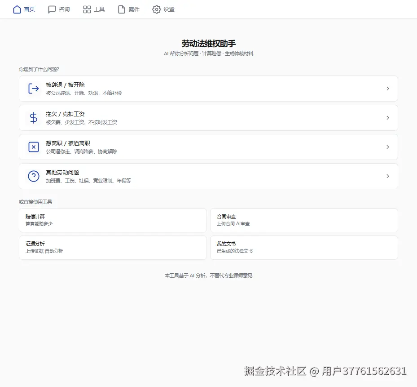Click the 上传合同 AI审查 description
The image size is (417, 387).
pos(233,224)
